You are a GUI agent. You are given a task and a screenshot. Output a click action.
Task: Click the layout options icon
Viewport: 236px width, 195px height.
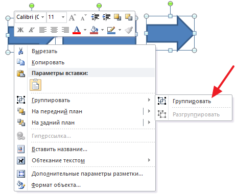[21, 174]
